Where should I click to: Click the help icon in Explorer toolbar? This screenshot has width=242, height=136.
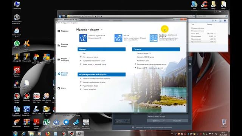pyautogui.click(x=225, y=21)
